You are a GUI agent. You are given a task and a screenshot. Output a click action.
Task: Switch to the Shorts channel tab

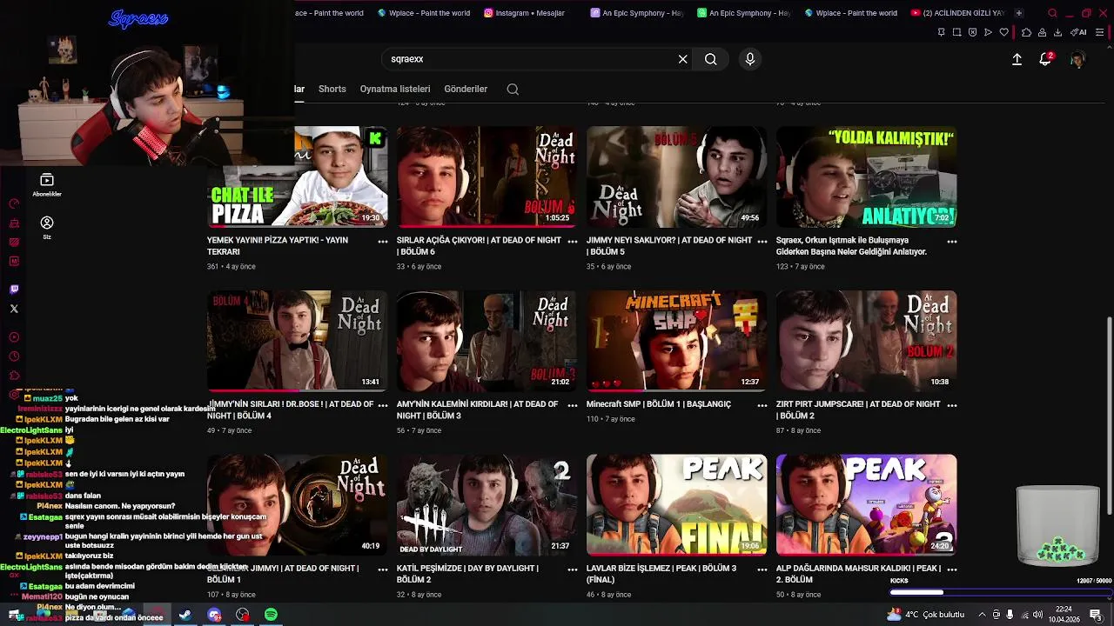click(x=332, y=89)
